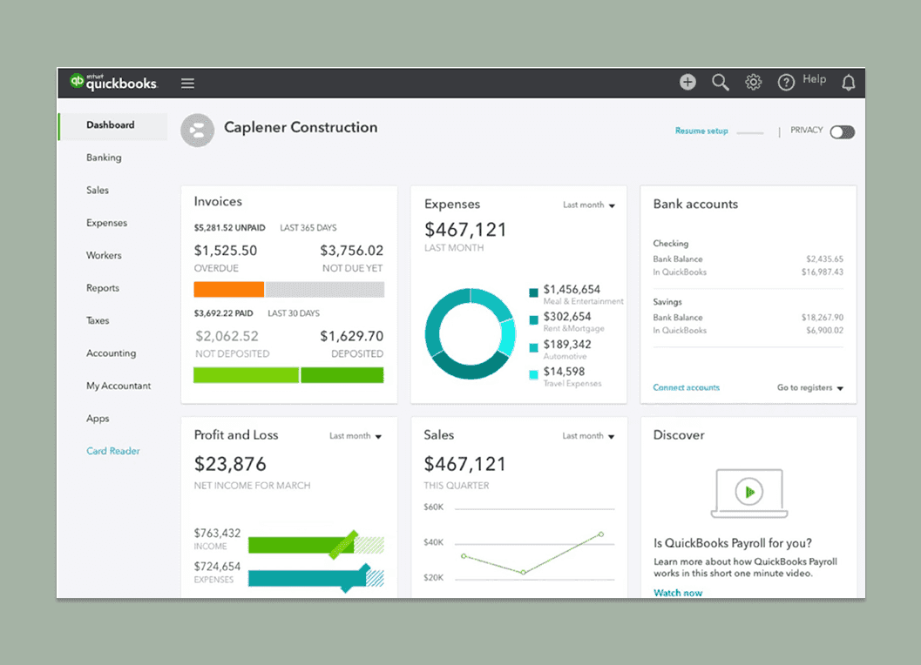This screenshot has width=921, height=665.
Task: Collapse the sidebar with the hamburger icon
Action: pos(187,83)
